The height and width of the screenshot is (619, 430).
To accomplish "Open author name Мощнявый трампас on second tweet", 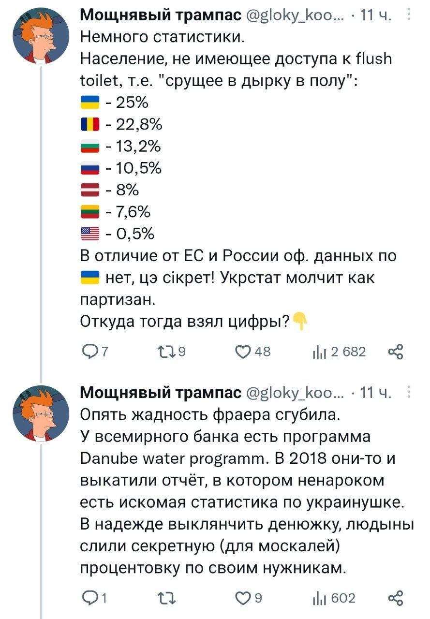I will click(x=160, y=393).
